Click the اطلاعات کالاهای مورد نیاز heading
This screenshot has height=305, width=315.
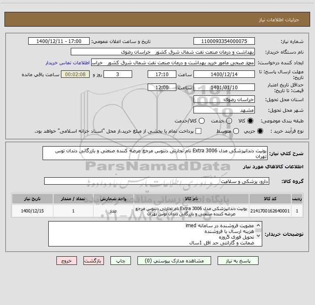(x=273, y=167)
